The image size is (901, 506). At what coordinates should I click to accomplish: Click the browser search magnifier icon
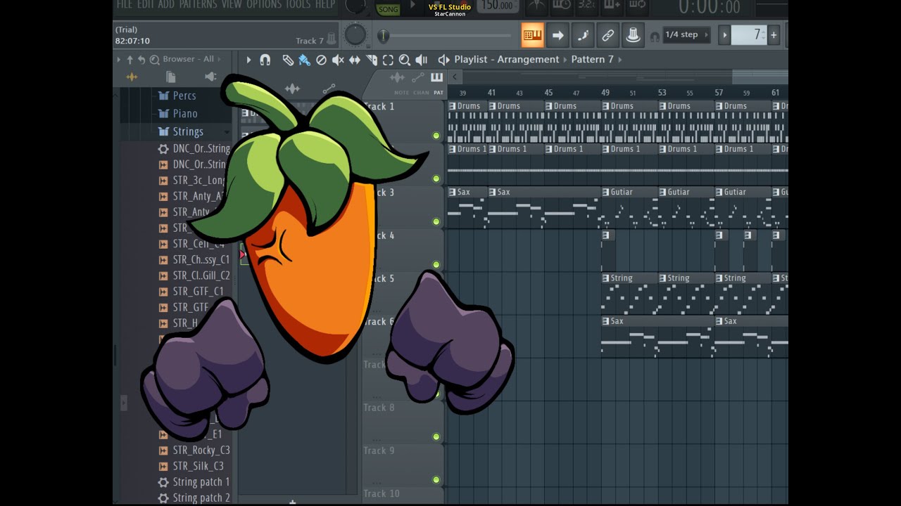[154, 60]
